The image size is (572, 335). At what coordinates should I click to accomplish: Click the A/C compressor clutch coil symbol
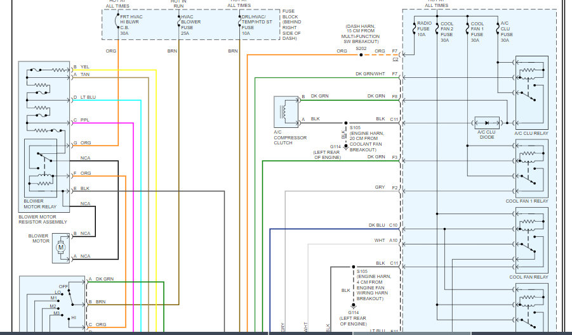point(285,110)
